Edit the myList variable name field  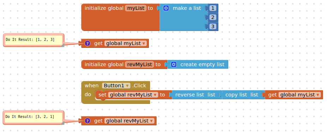point(135,8)
